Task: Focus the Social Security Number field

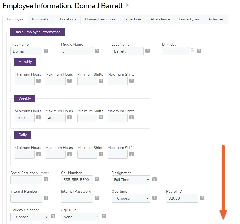Action: 26,180
